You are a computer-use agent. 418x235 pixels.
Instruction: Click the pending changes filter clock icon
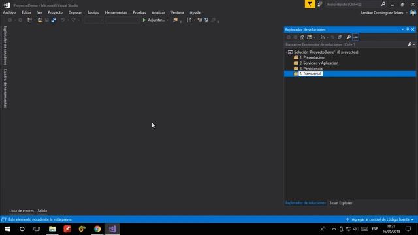tap(323, 37)
